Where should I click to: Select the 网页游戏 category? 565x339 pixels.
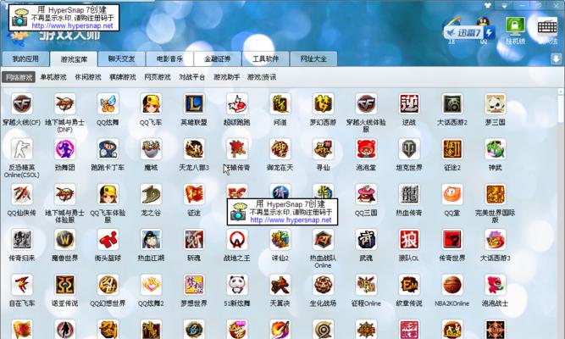157,77
